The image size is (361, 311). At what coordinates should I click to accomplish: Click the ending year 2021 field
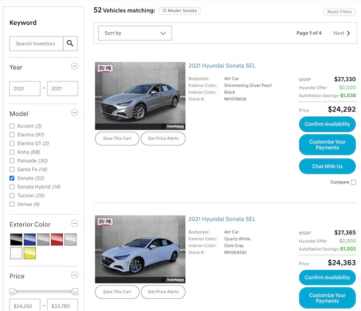tap(62, 89)
